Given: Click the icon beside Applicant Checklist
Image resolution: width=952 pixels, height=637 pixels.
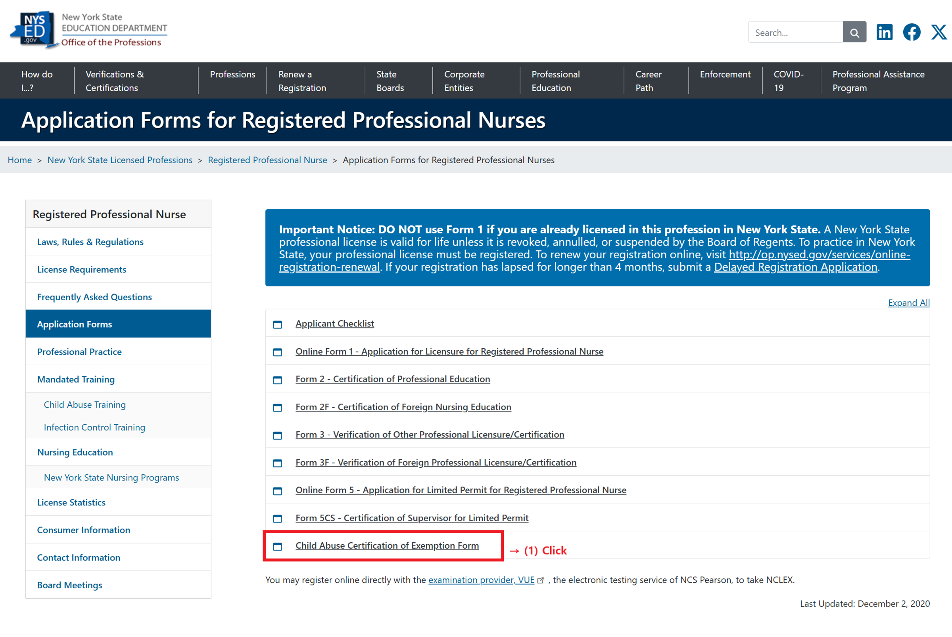Looking at the screenshot, I should click(277, 324).
